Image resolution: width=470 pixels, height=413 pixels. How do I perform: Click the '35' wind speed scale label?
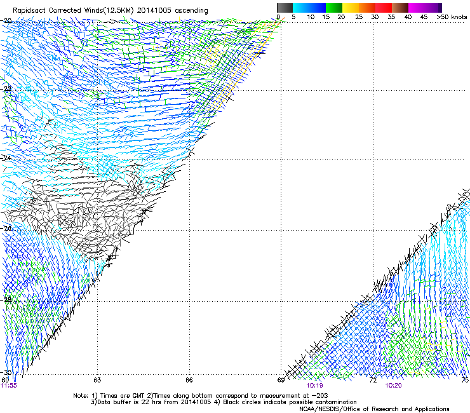[391, 17]
